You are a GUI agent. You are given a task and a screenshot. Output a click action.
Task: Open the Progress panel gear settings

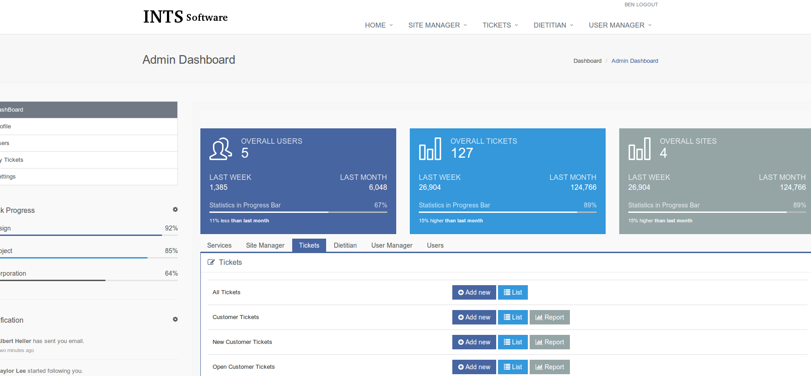pyautogui.click(x=175, y=210)
